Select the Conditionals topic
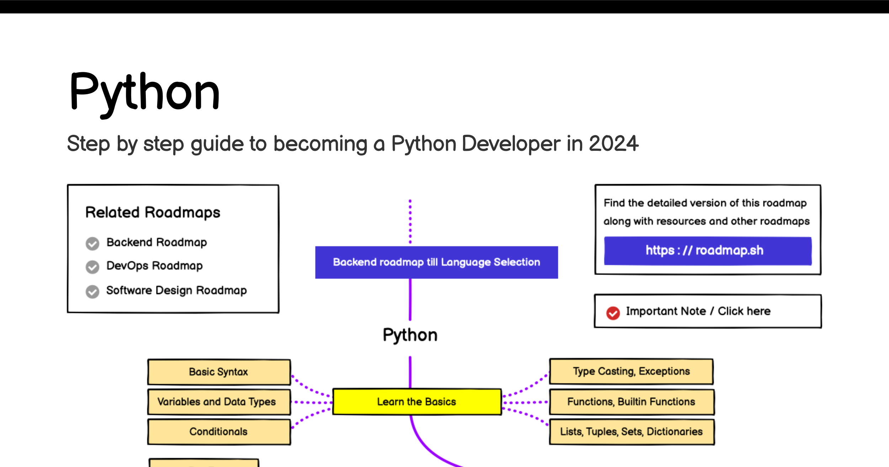 (219, 432)
